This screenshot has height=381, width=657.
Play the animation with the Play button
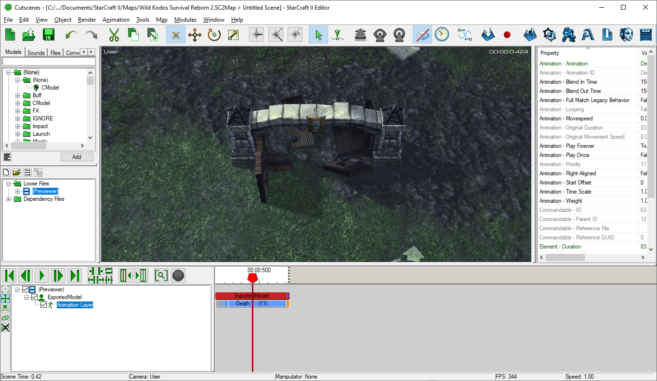pyautogui.click(x=41, y=275)
